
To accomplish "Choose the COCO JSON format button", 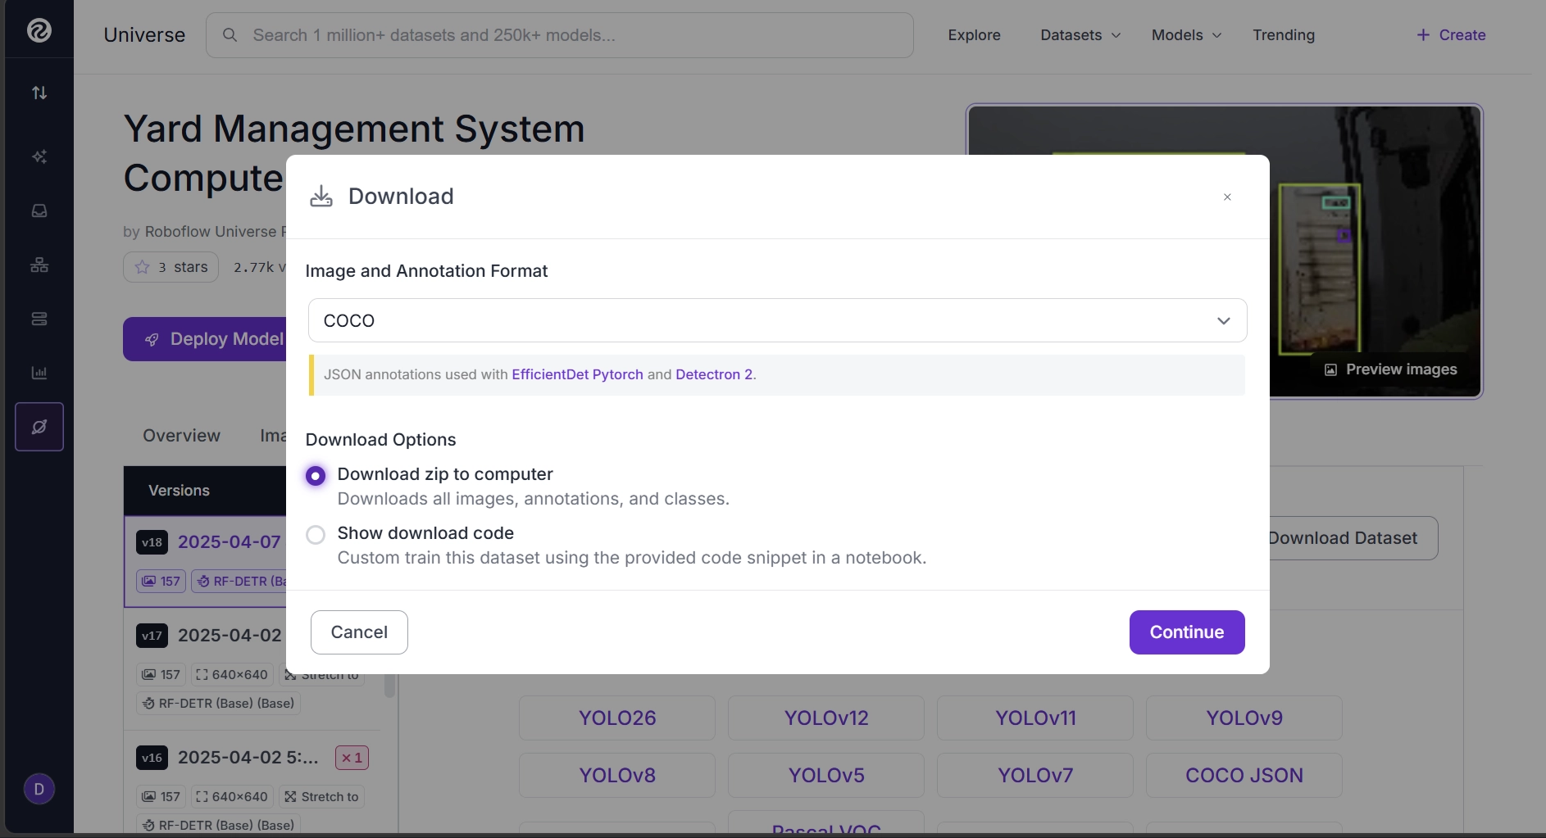I will [x=1244, y=776].
